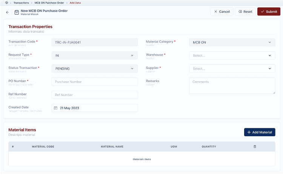Click the Add Material button
283x175 pixels.
coord(260,132)
